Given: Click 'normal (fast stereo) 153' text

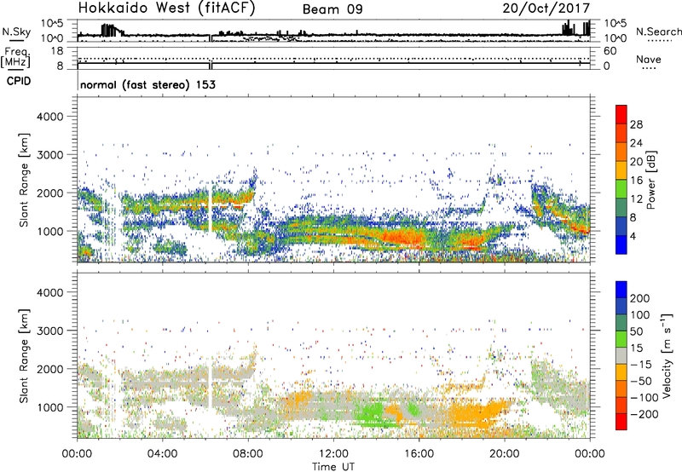Looking at the screenshot, I should coord(147,84).
